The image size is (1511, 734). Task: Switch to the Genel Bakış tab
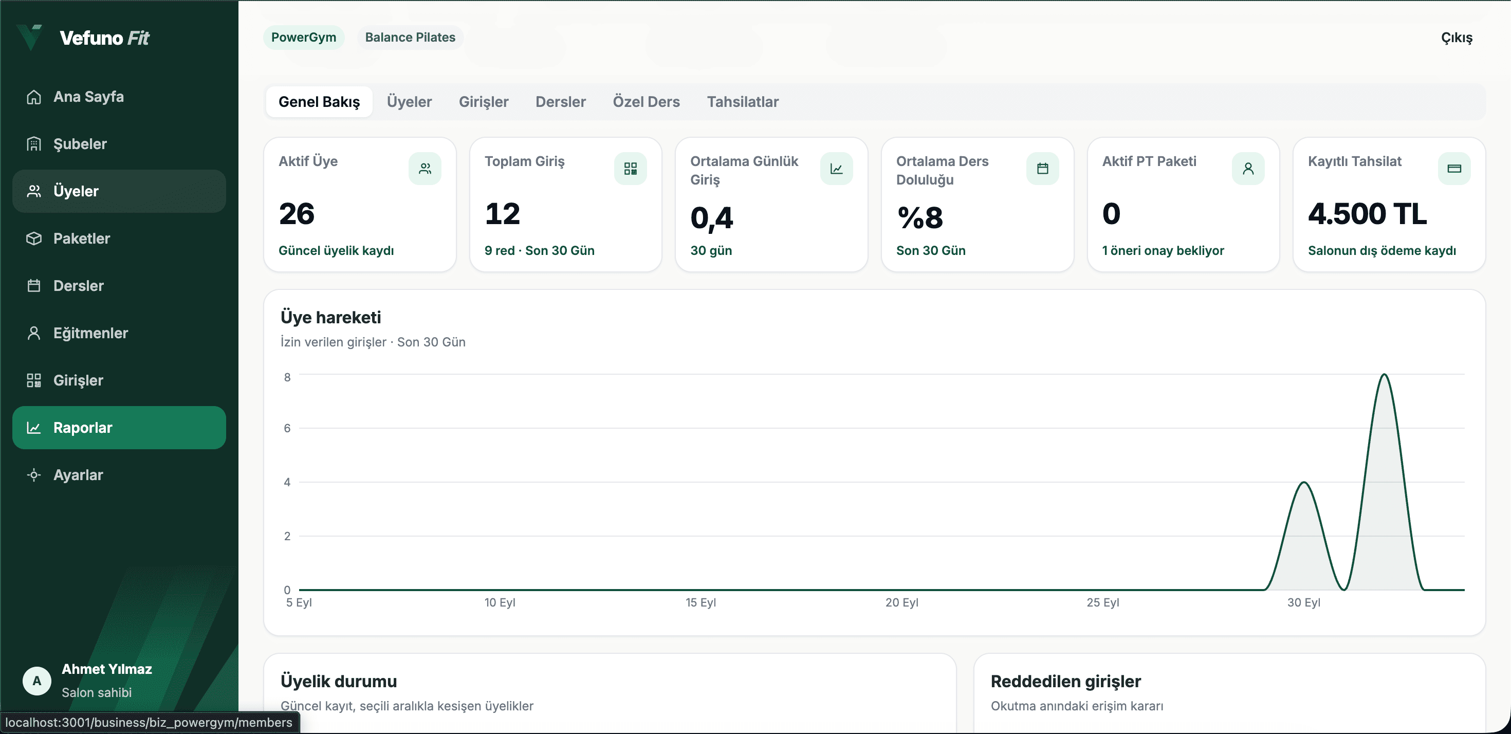pyautogui.click(x=319, y=102)
